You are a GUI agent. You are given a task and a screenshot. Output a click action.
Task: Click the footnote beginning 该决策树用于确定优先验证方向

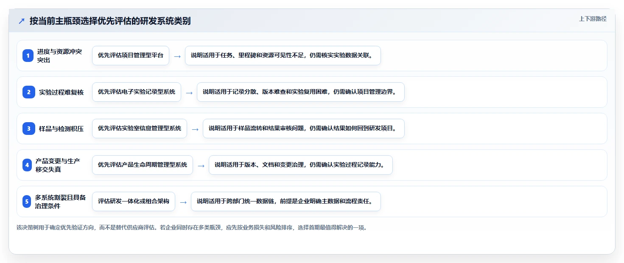[x=192, y=227]
